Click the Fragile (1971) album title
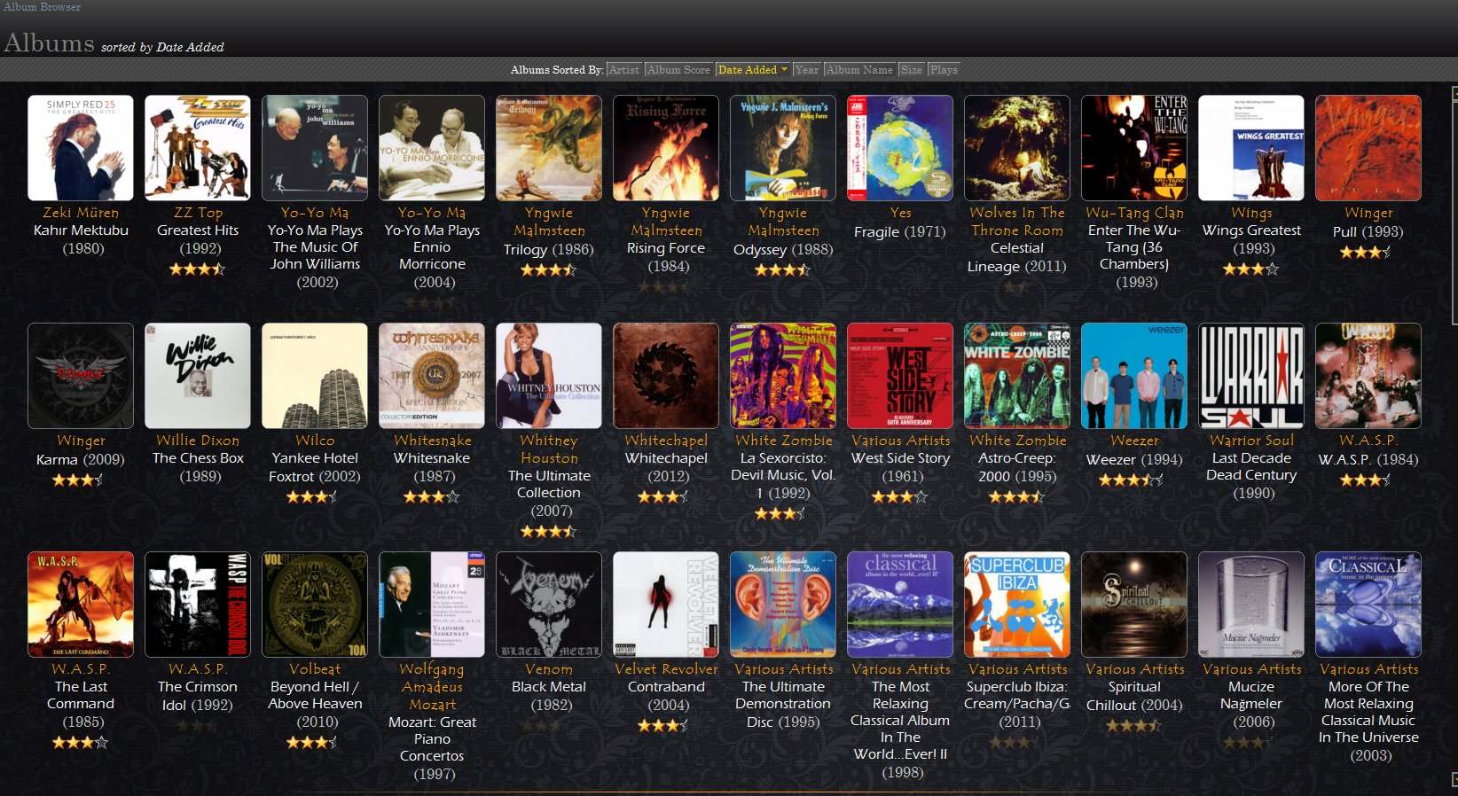This screenshot has height=796, width=1458. tap(900, 231)
